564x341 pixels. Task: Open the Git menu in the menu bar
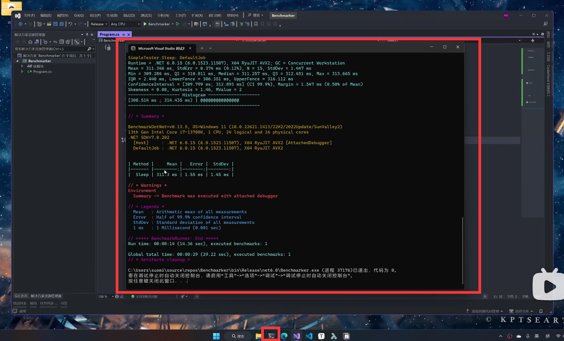coord(79,15)
